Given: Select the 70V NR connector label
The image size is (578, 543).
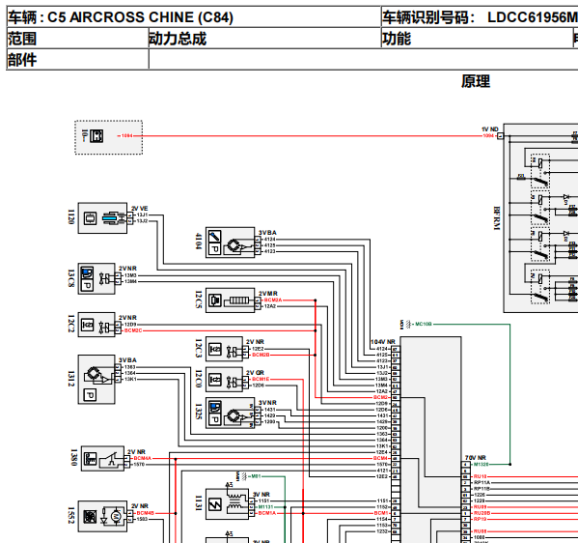Looking at the screenshot, I should (x=475, y=458).
